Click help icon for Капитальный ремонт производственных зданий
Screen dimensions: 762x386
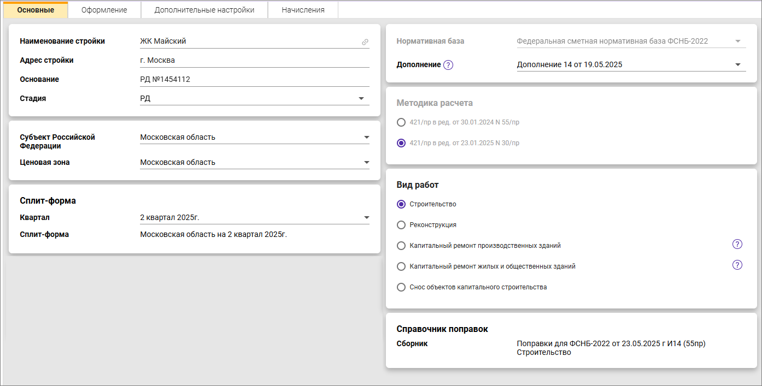coord(737,245)
